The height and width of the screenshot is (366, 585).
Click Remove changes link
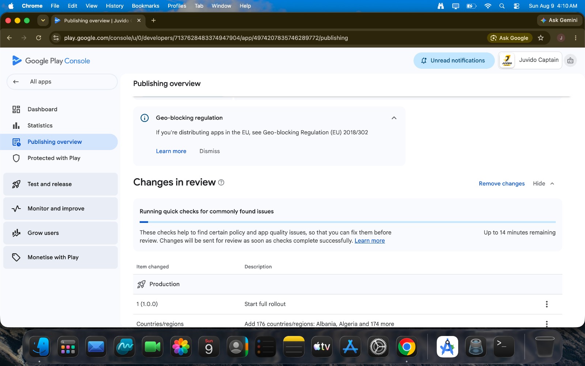tap(502, 184)
